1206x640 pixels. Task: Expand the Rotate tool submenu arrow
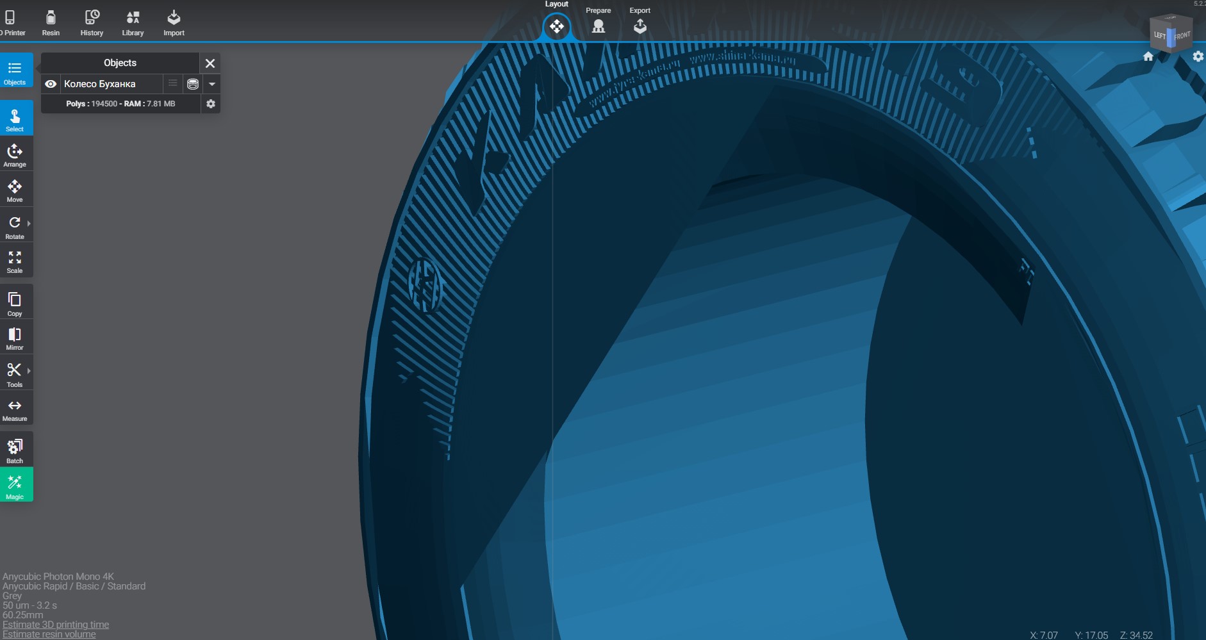point(29,224)
